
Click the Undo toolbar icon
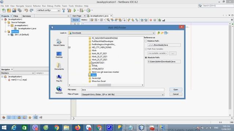(x=26, y=11)
